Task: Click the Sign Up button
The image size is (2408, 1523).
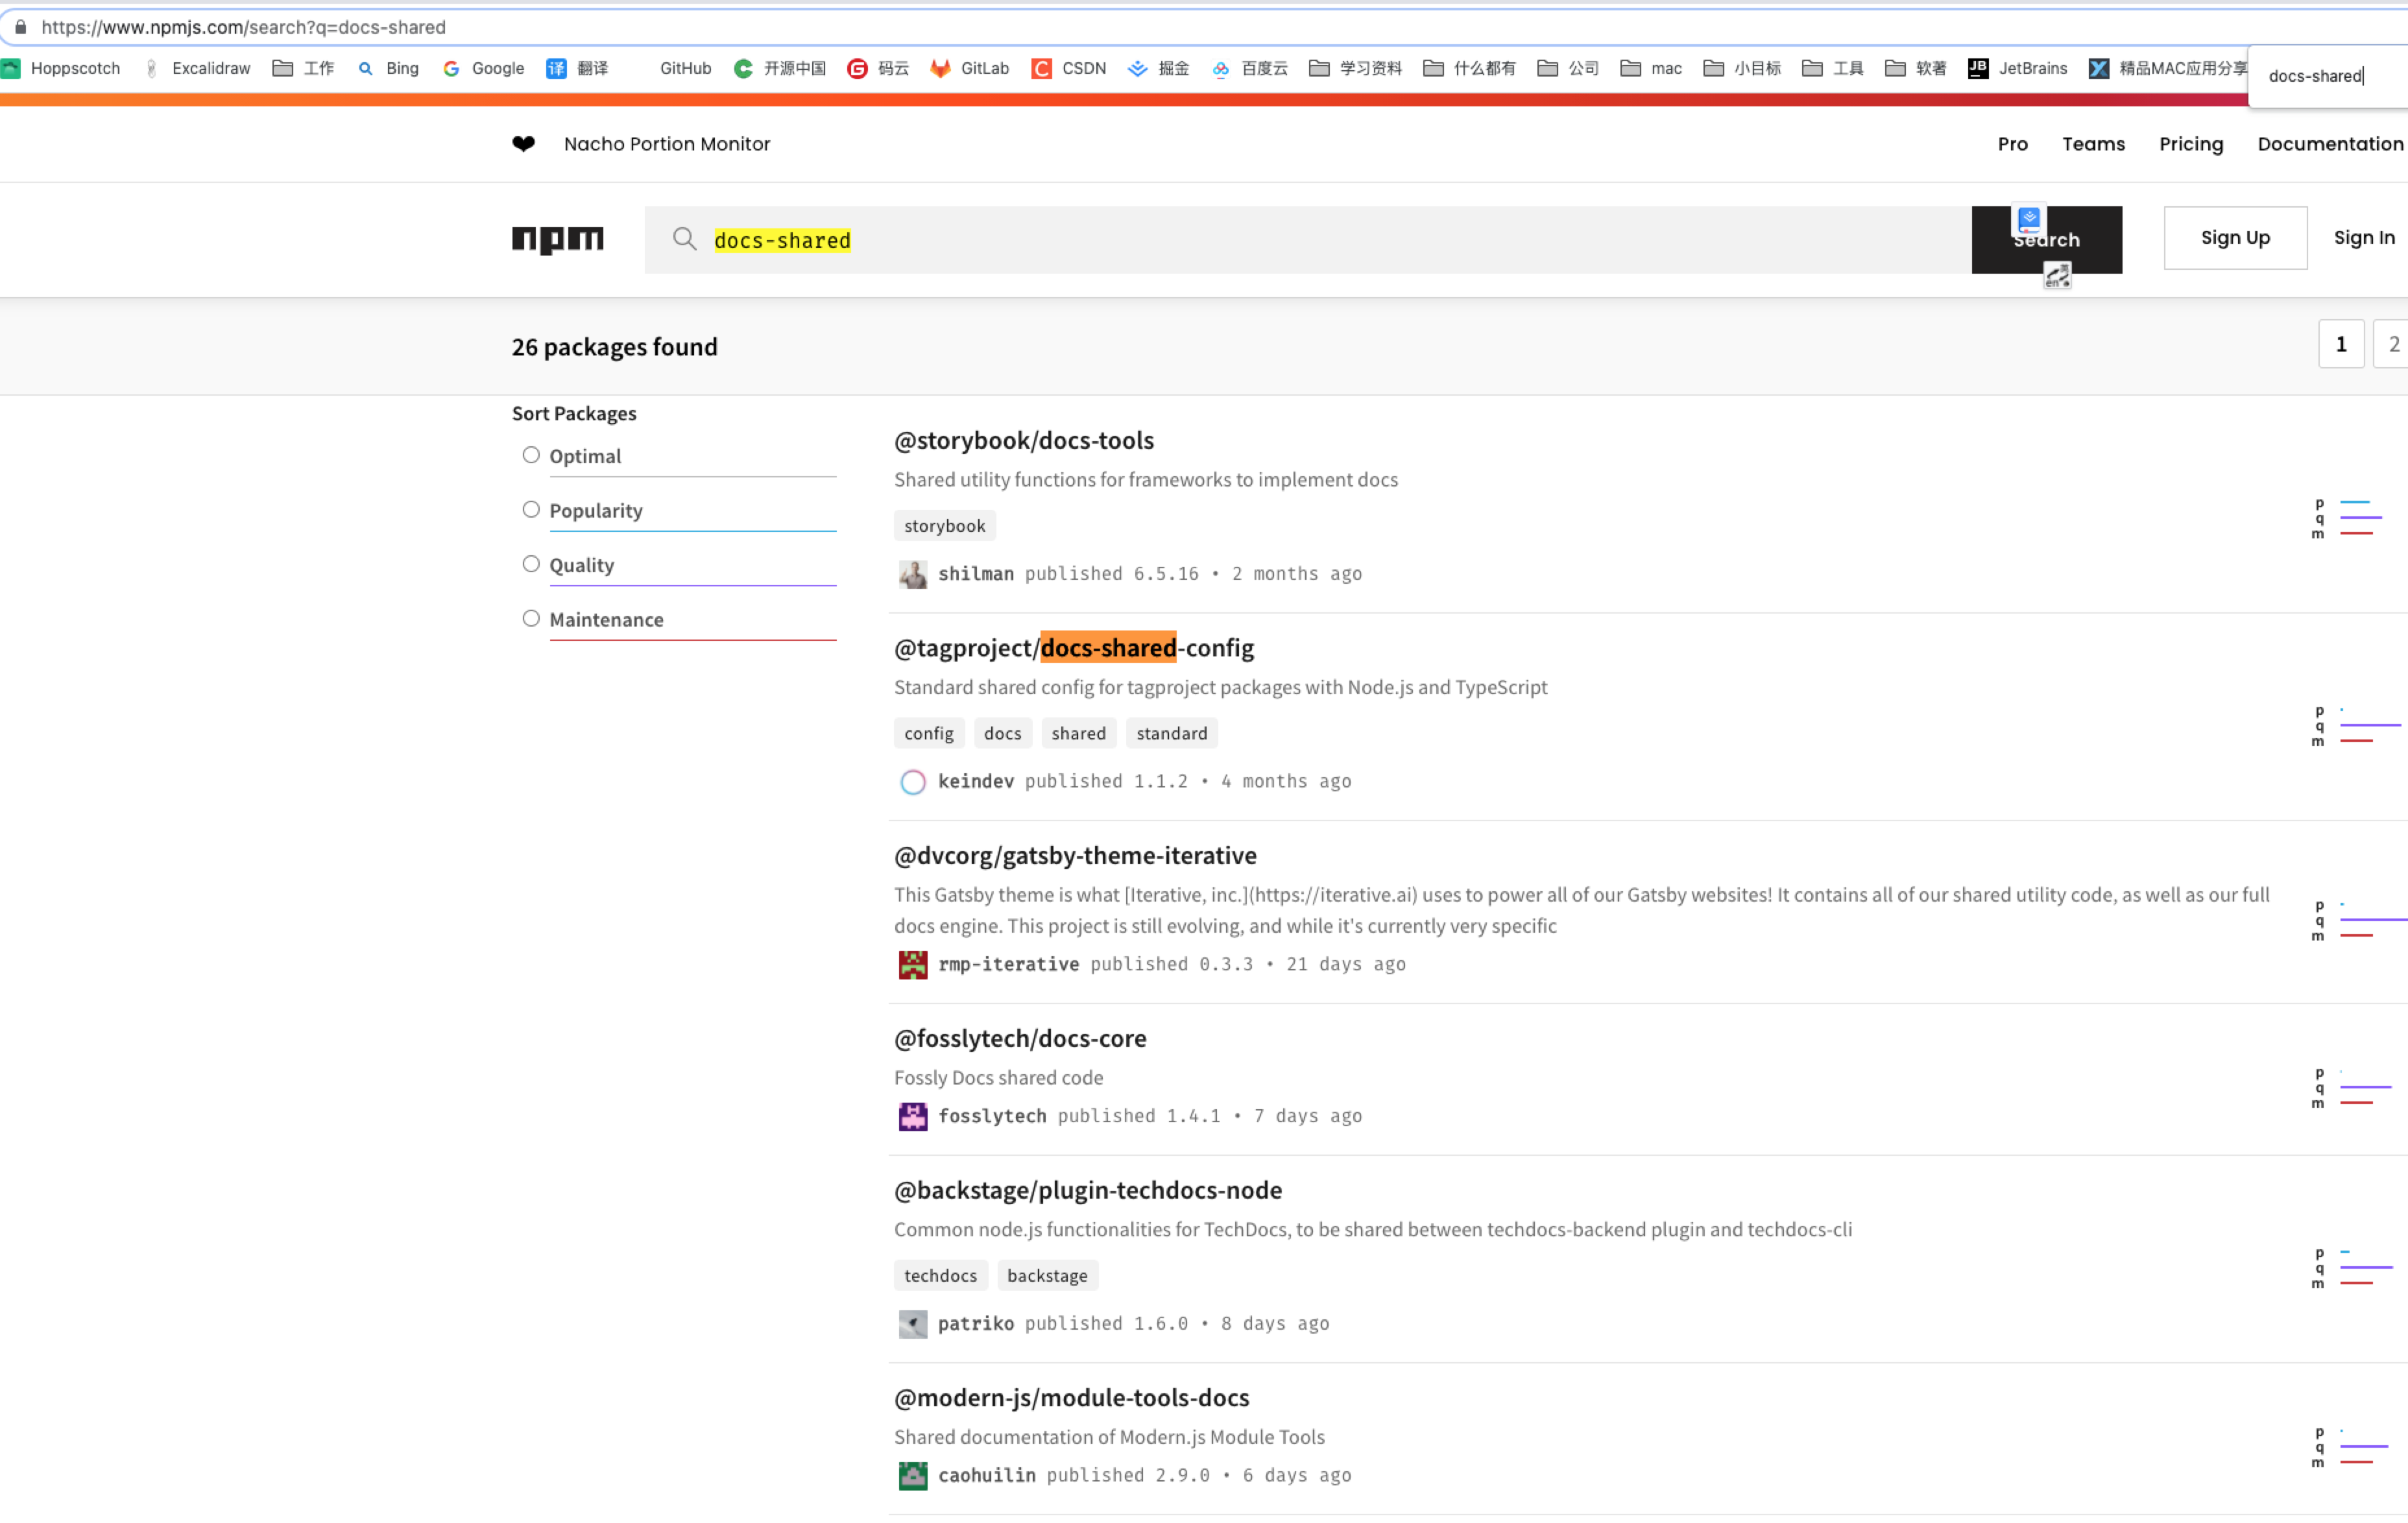Action: [x=2235, y=238]
